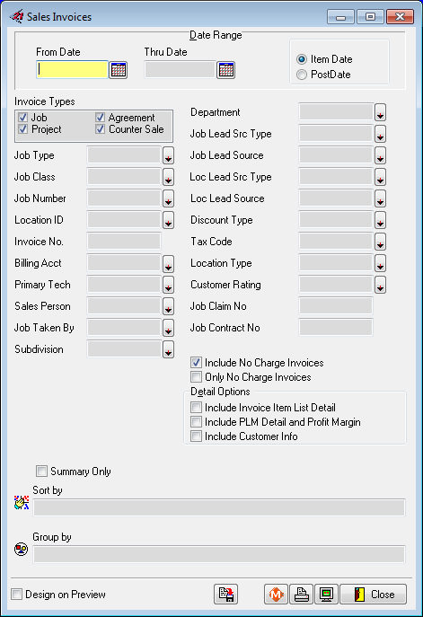
Task: Click the Sort by field
Action: [219, 507]
